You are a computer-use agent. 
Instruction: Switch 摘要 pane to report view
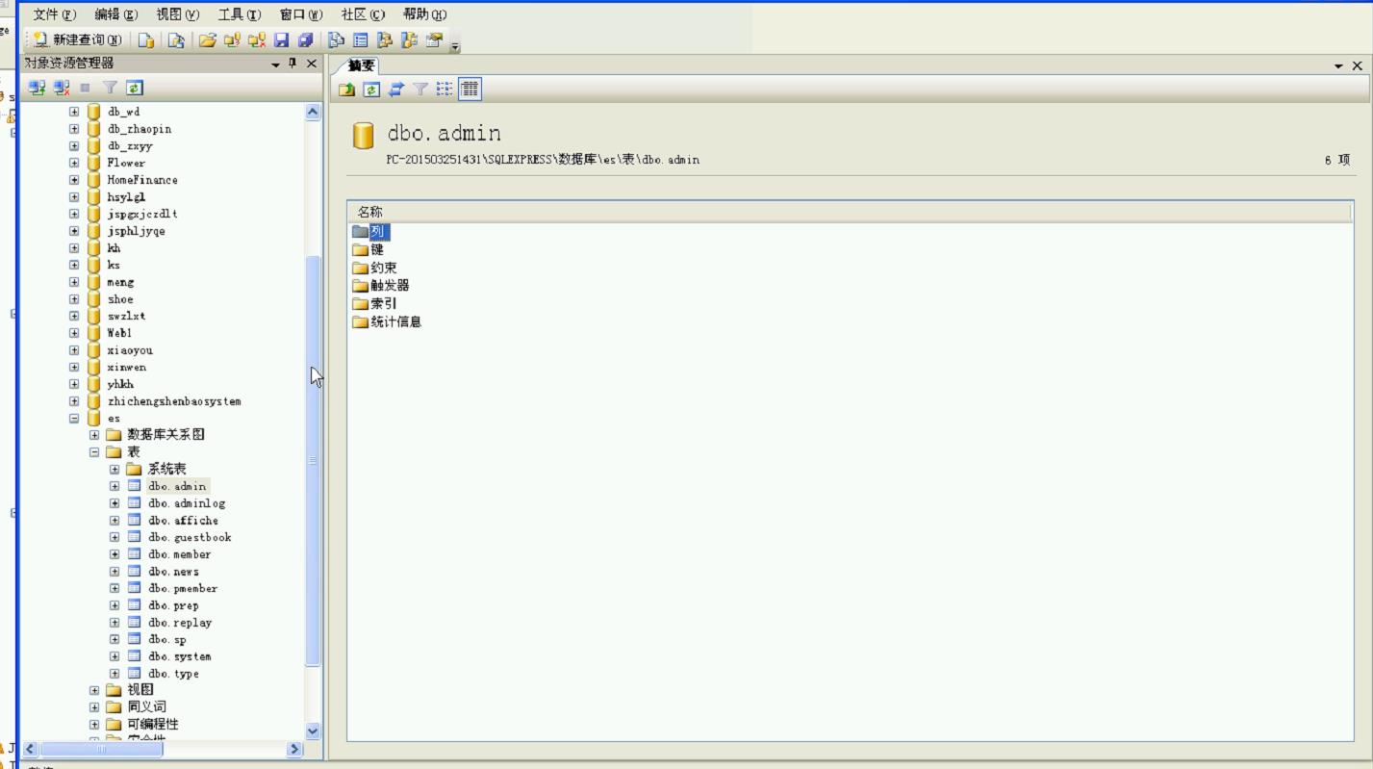[x=470, y=89]
